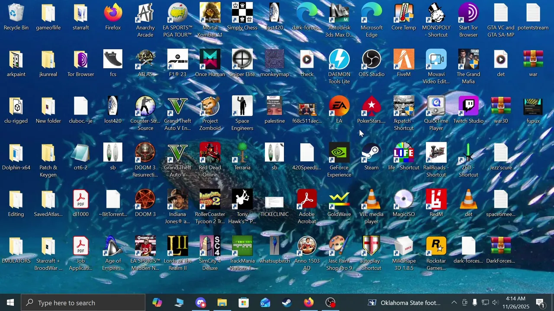This screenshot has height=311, width=554.
Task: Open the Start Tor Browser shortcut
Action: (468, 21)
